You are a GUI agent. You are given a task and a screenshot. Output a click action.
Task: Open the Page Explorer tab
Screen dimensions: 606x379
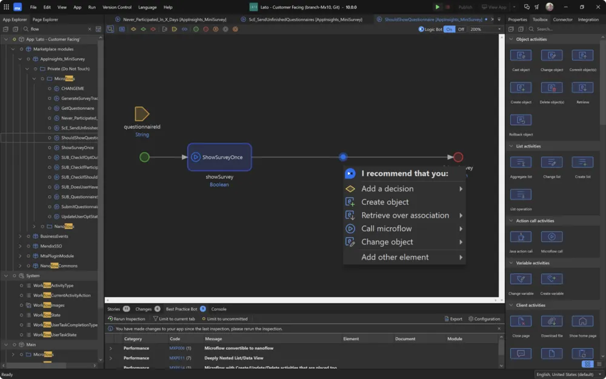45,19
